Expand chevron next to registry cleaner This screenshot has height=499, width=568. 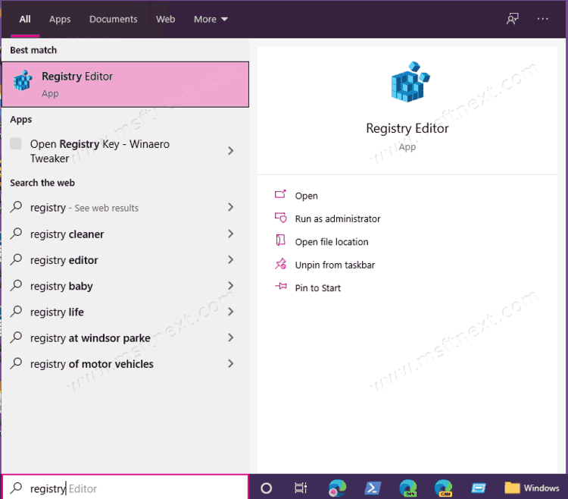tap(231, 234)
